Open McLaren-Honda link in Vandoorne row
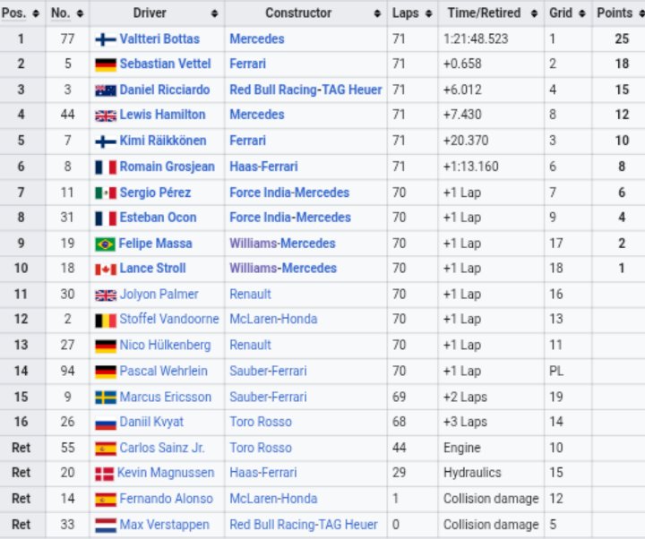The height and width of the screenshot is (539, 645). (x=273, y=319)
